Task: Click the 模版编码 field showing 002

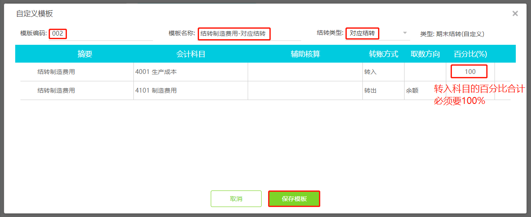Action: (x=101, y=33)
